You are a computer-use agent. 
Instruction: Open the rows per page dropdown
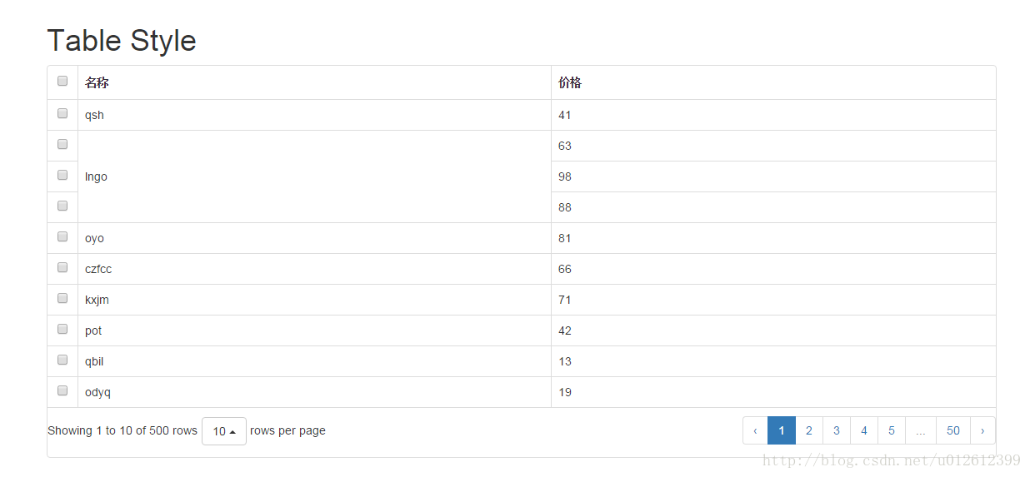pyautogui.click(x=224, y=431)
